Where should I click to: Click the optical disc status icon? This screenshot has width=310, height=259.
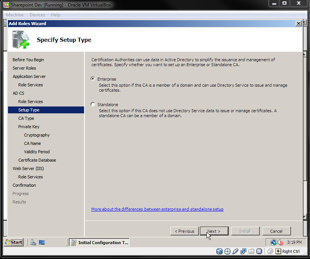227,251
